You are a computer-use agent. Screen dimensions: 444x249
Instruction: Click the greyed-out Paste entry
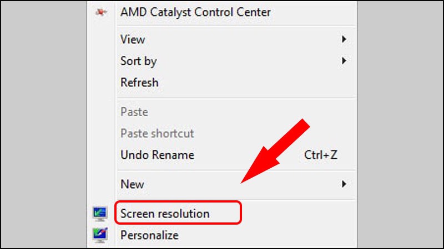[x=134, y=112]
